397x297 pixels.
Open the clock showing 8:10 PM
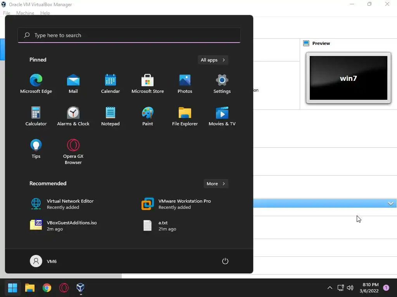pyautogui.click(x=369, y=288)
